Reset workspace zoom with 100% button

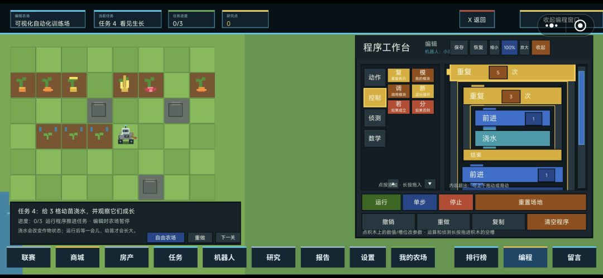point(510,47)
